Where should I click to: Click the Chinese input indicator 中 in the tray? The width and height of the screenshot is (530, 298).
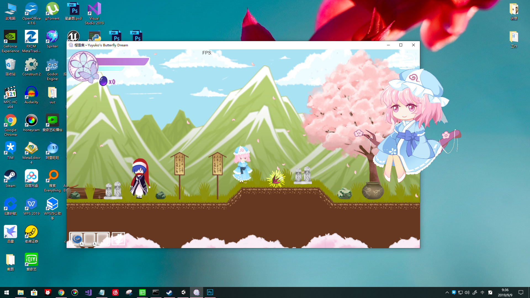pyautogui.click(x=483, y=292)
